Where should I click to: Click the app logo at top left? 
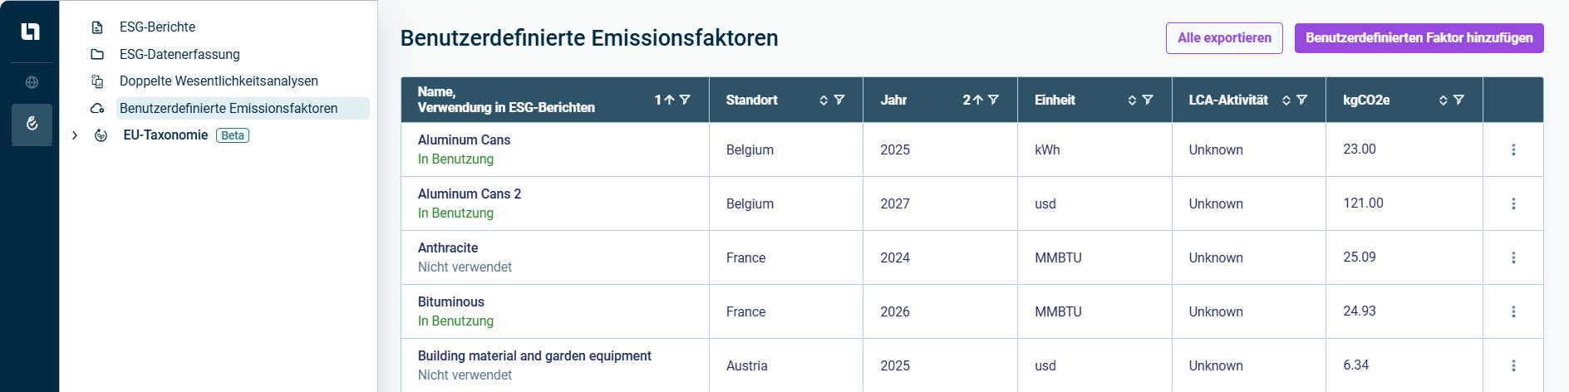(x=31, y=32)
